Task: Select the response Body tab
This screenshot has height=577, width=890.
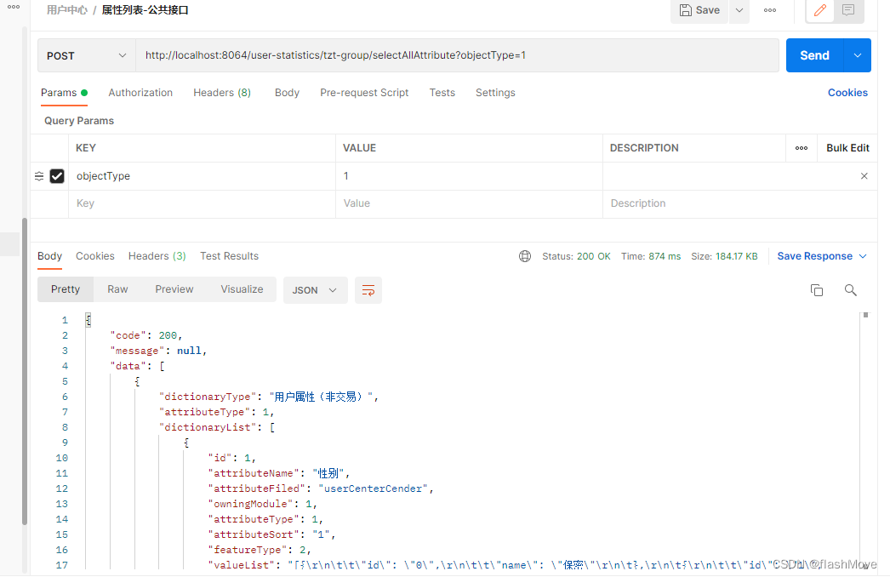Action: pyautogui.click(x=49, y=257)
